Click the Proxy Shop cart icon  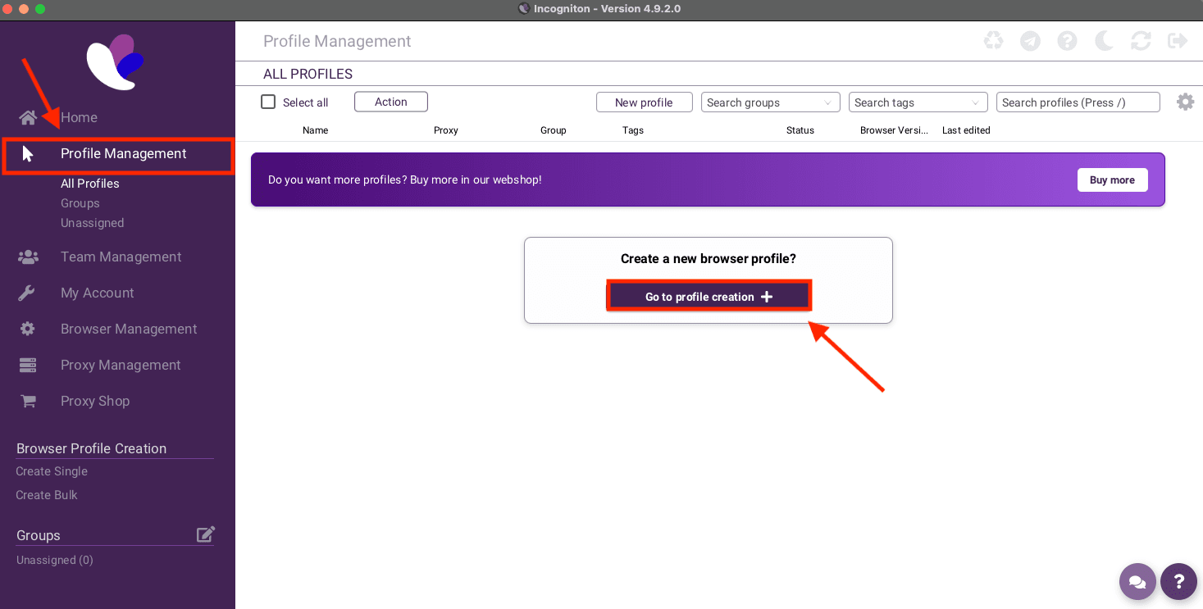point(28,401)
